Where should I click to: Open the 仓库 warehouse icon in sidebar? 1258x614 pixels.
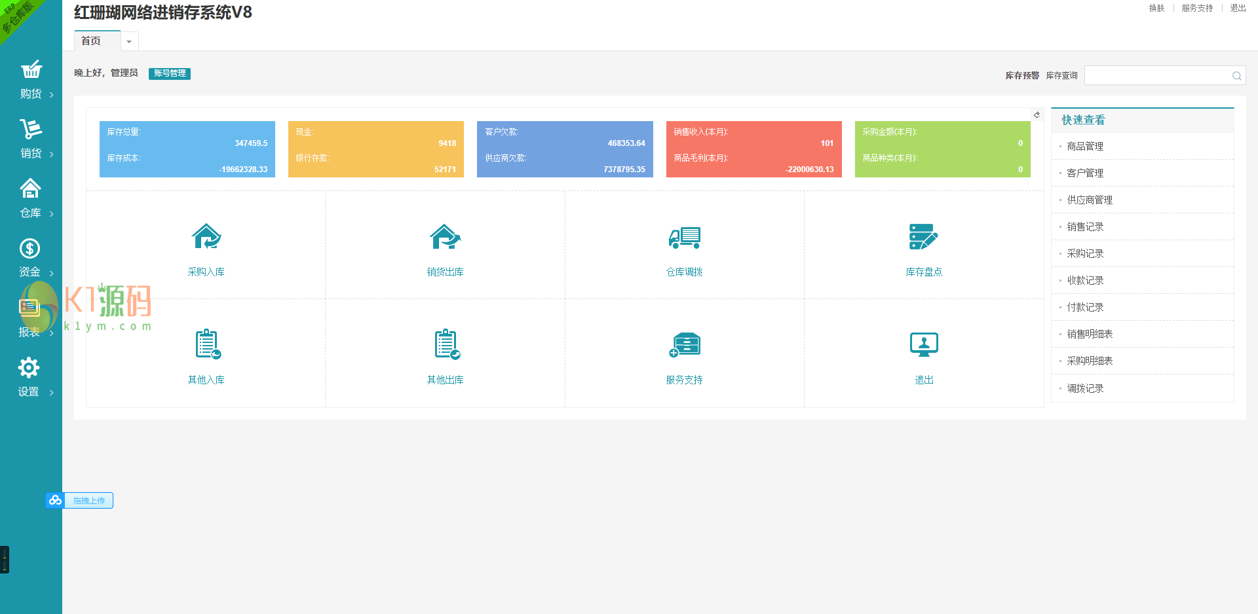(x=31, y=189)
